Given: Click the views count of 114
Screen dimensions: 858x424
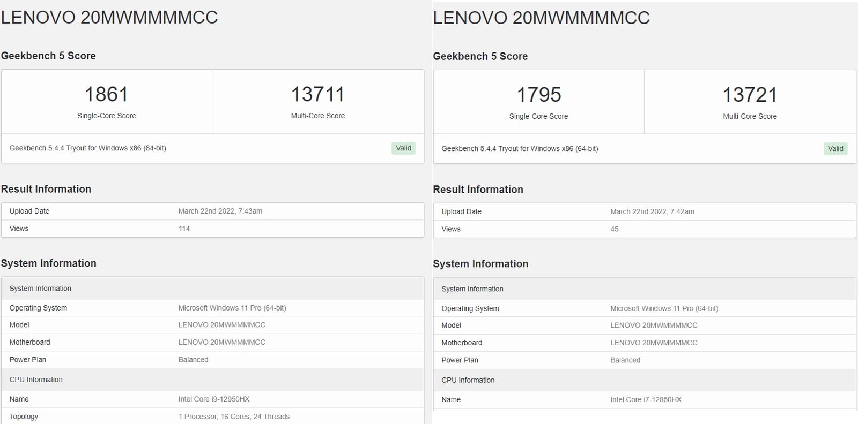Looking at the screenshot, I should pyautogui.click(x=184, y=229).
